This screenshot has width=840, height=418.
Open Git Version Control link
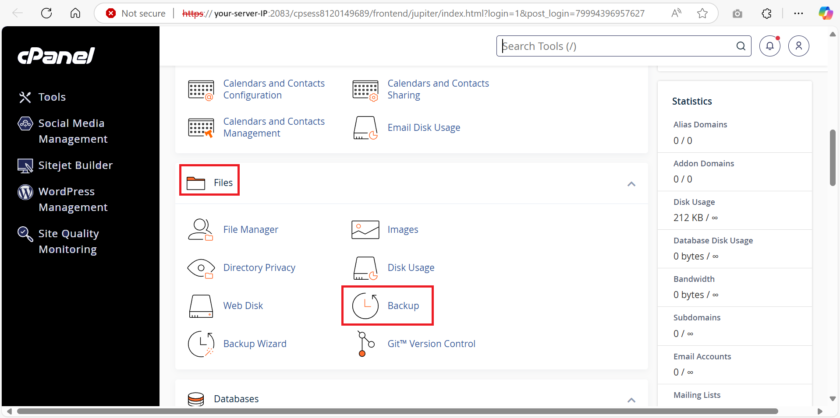(x=431, y=344)
